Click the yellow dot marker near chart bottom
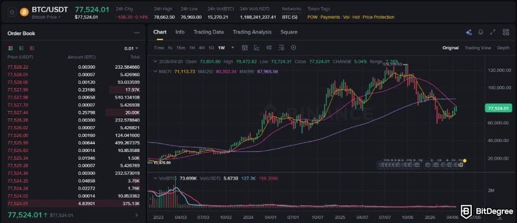517x223 pixels. point(465,161)
